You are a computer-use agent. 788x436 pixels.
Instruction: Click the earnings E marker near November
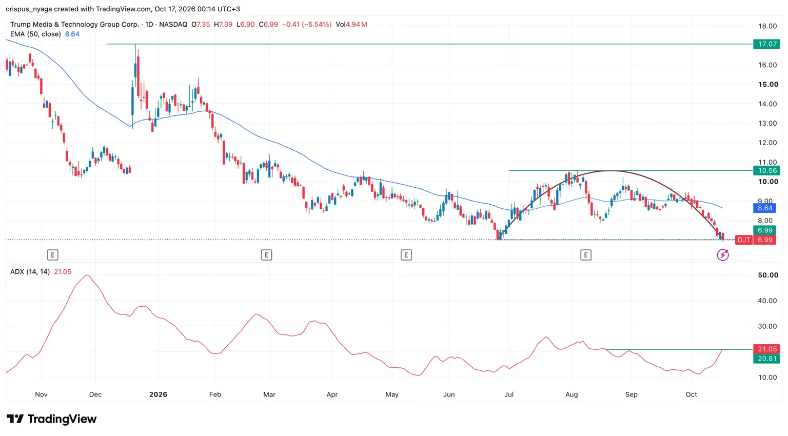(x=52, y=255)
